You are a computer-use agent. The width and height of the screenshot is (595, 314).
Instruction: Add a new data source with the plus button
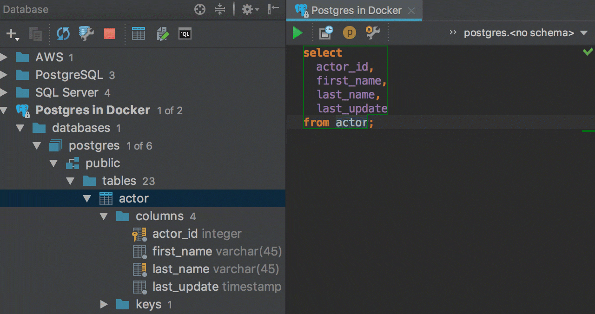click(11, 33)
